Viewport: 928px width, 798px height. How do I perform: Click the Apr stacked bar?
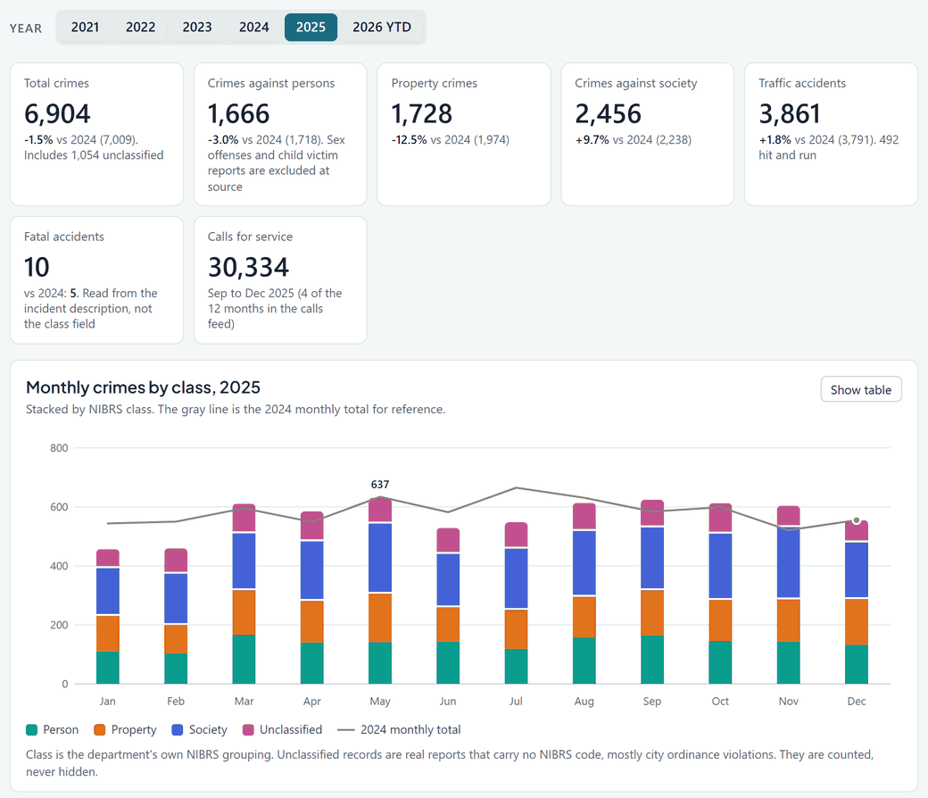click(x=312, y=597)
